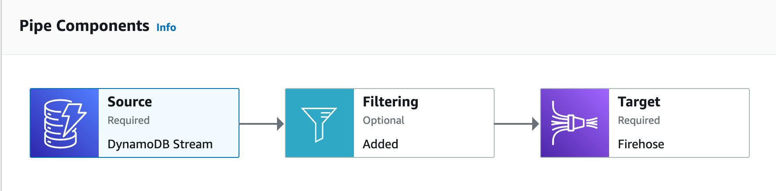Select the Target heading in last card
776x191 pixels.
639,102
